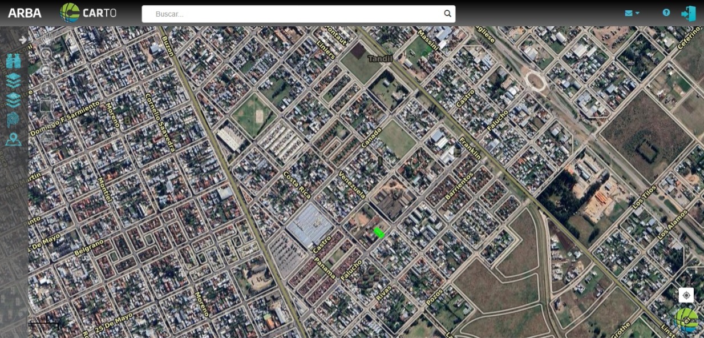Click the Belgrano street label
Viewport: 704px width, 338px height.
(x=89, y=247)
